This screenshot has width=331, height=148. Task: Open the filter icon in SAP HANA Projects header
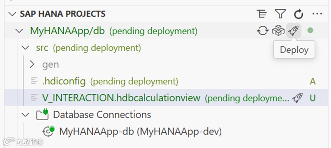[280, 14]
